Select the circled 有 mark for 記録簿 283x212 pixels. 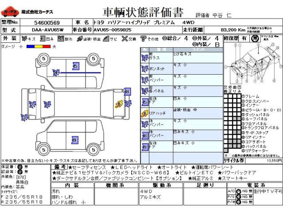(19, 172)
